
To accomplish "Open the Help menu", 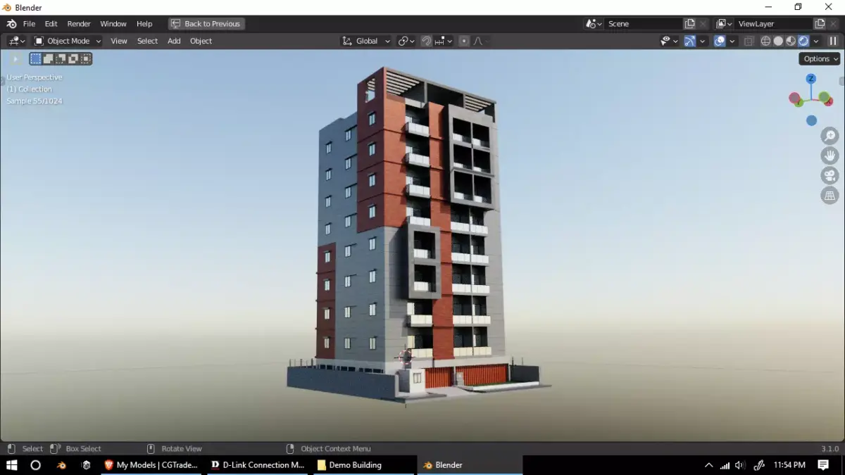I will click(x=144, y=24).
